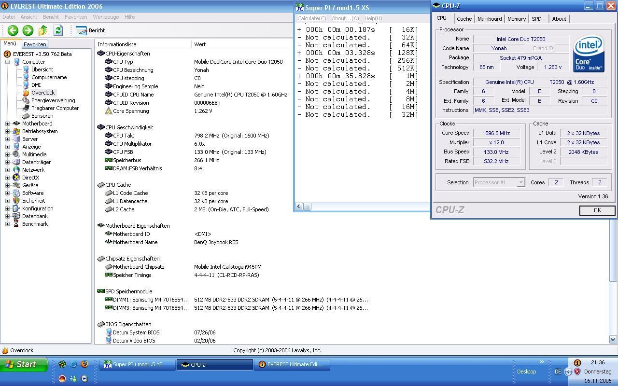Expand the Anzeige tree node
Screen dimensions: 618x386
[7, 147]
